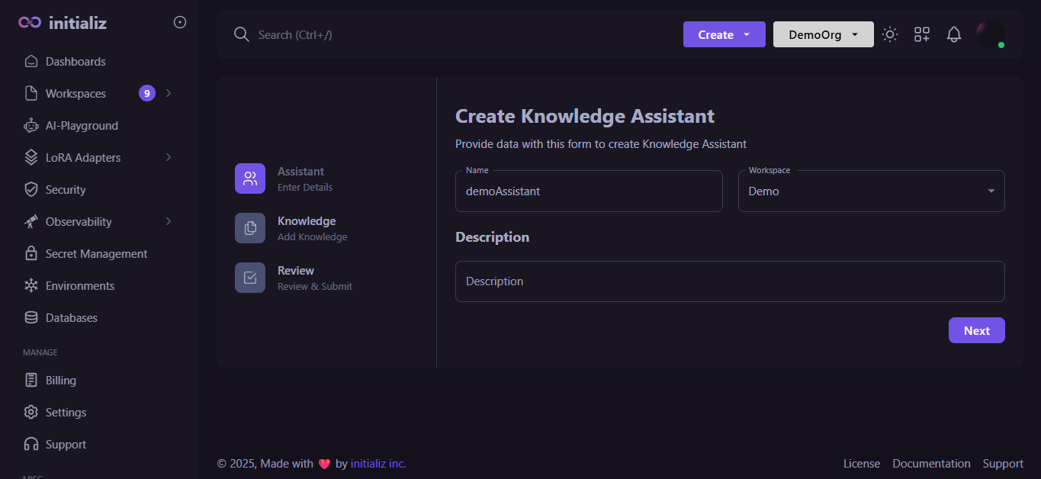Click into the Description text field

pyautogui.click(x=729, y=281)
